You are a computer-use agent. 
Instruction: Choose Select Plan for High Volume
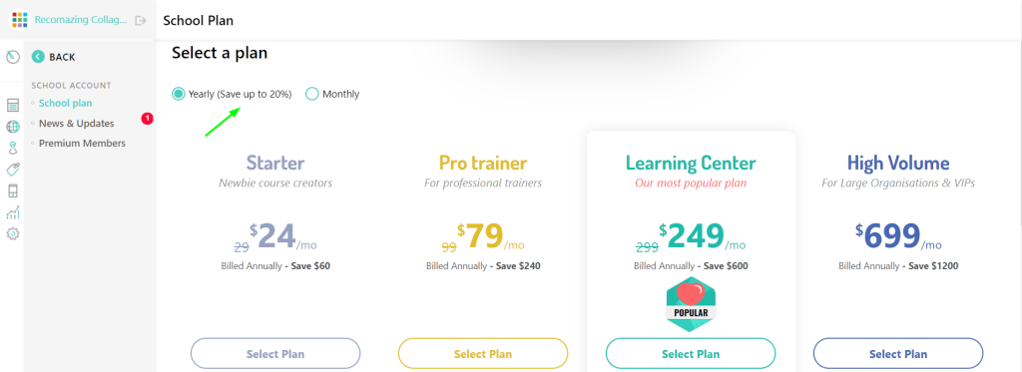(x=898, y=354)
